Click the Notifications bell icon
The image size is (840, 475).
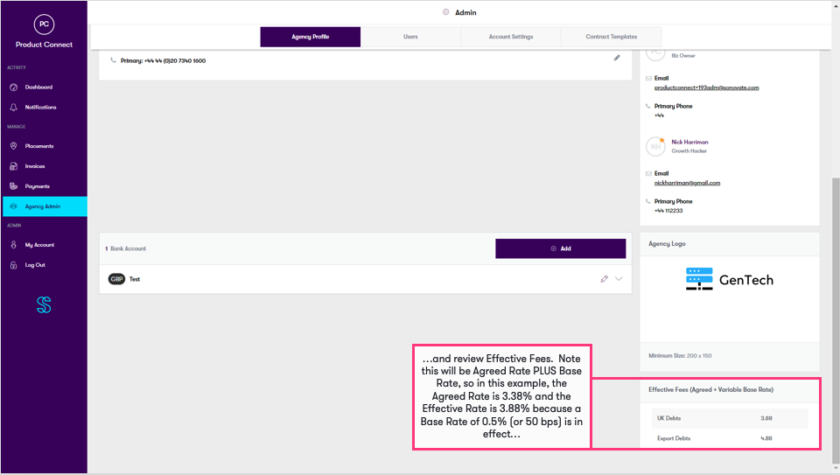click(x=13, y=108)
